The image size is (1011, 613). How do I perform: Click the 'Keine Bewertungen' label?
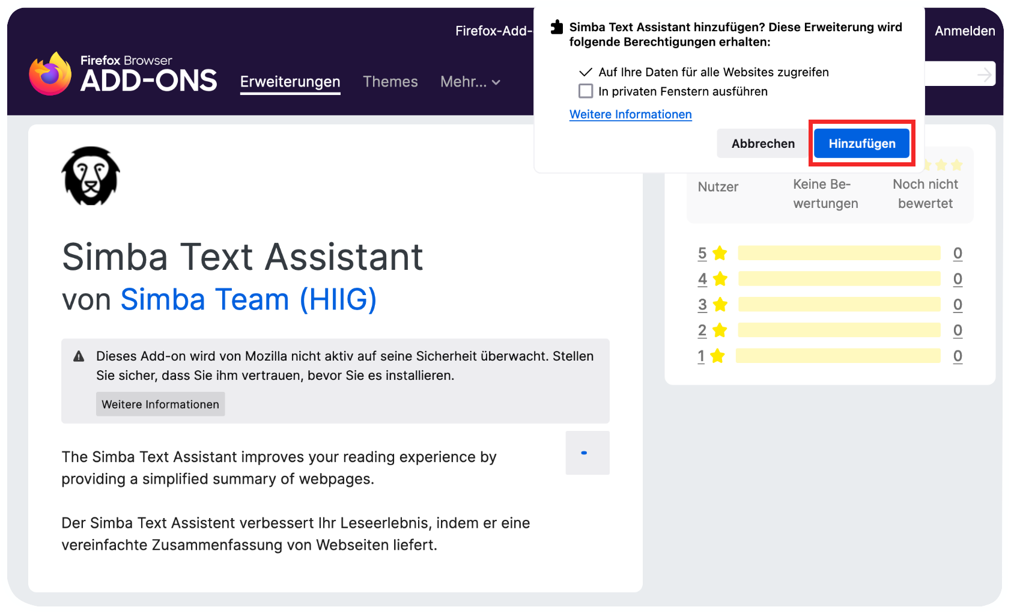(x=825, y=194)
